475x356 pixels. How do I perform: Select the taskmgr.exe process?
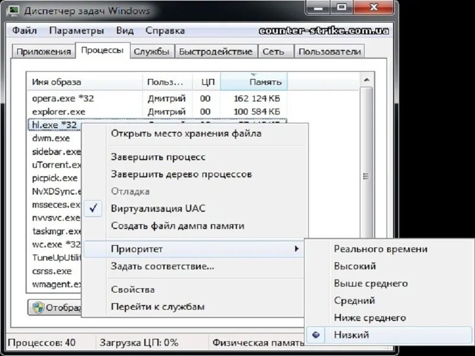(56, 231)
